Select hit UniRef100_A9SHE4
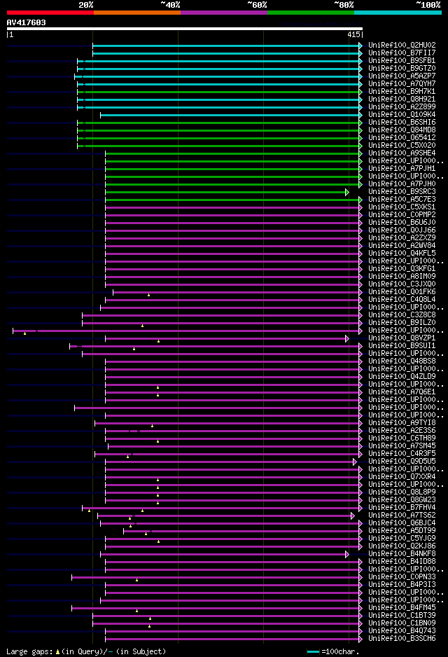 (x=402, y=153)
